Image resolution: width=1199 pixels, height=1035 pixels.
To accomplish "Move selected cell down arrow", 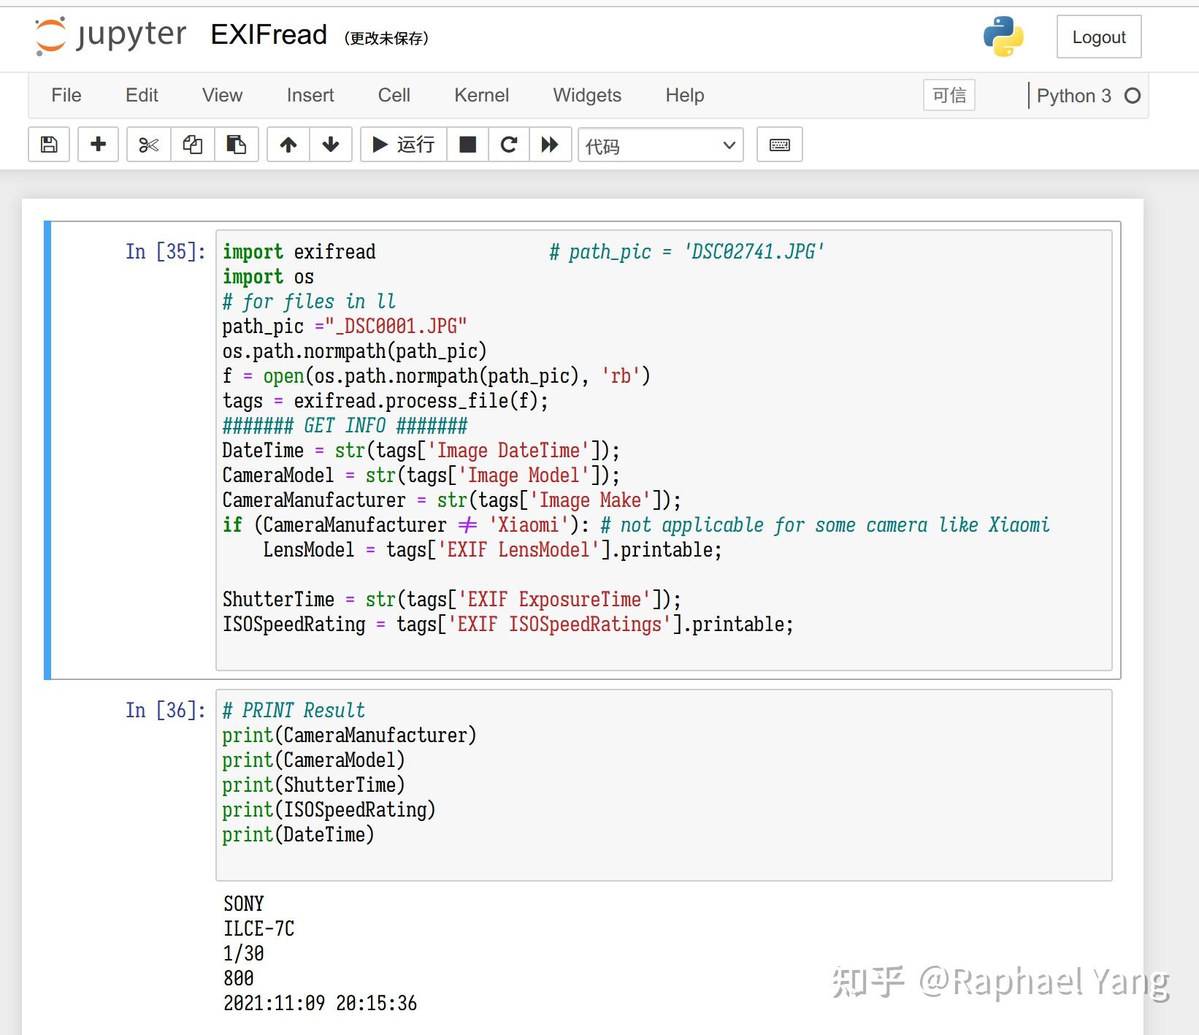I will tap(331, 145).
